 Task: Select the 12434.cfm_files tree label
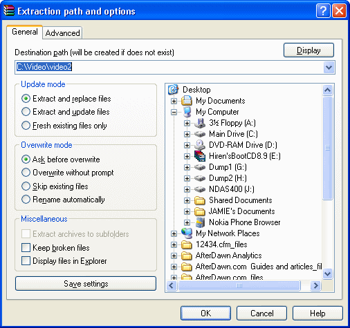pyautogui.click(x=221, y=244)
